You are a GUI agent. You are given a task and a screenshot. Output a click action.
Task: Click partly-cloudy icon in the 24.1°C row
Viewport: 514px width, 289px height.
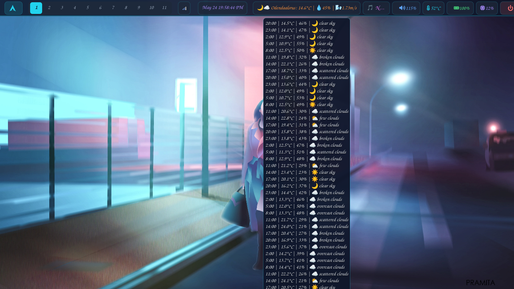[x=315, y=281]
